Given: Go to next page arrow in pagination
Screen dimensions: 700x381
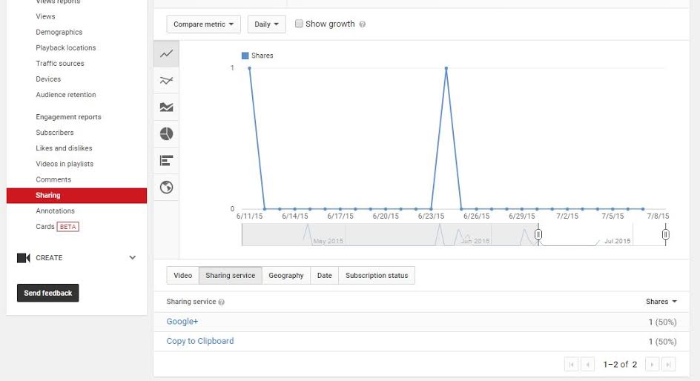Looking at the screenshot, I should (x=653, y=365).
